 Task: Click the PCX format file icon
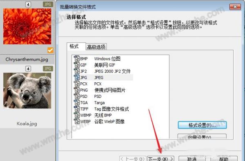point(77,84)
